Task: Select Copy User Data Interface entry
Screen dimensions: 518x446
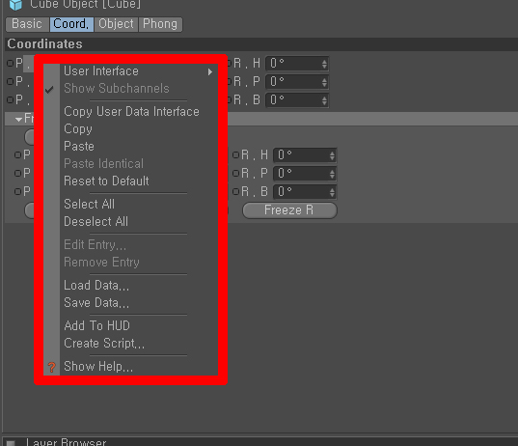Action: point(131,112)
